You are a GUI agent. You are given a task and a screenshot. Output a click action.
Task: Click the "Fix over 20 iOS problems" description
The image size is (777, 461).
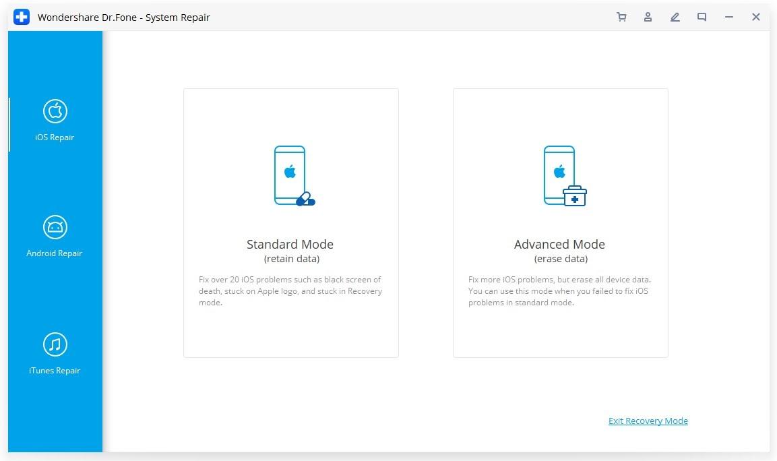point(290,291)
